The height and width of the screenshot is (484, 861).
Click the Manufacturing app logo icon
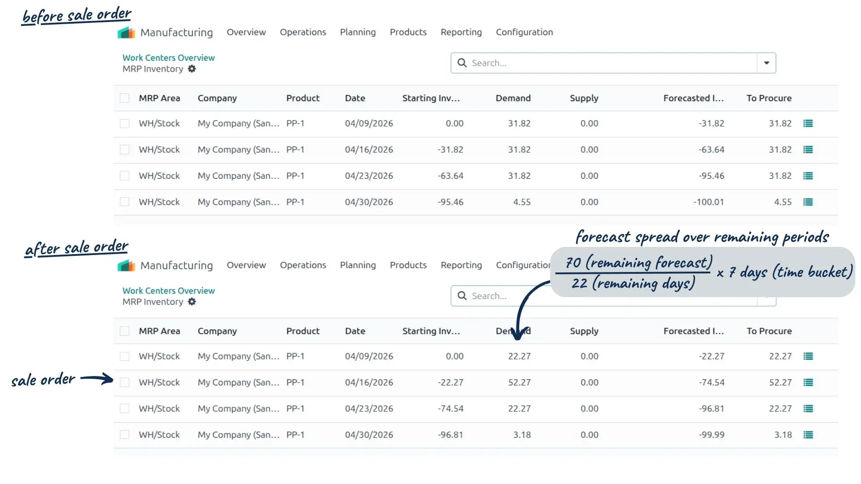(x=126, y=32)
